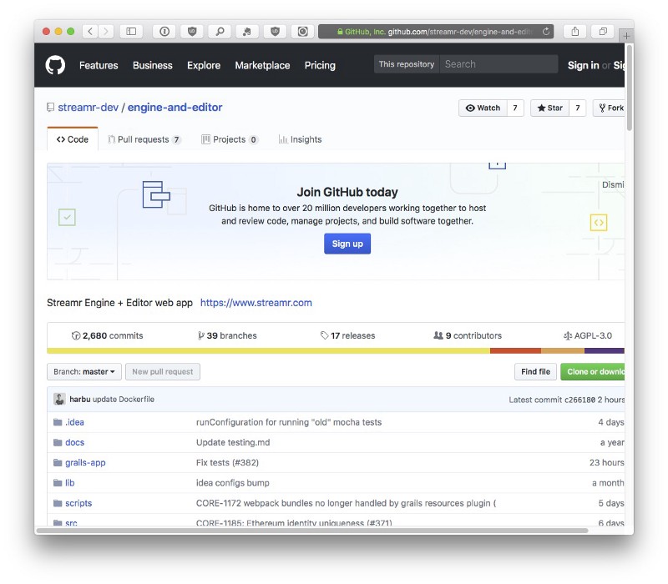This screenshot has width=668, height=584.
Task: Open the Code tab
Action: coord(73,139)
